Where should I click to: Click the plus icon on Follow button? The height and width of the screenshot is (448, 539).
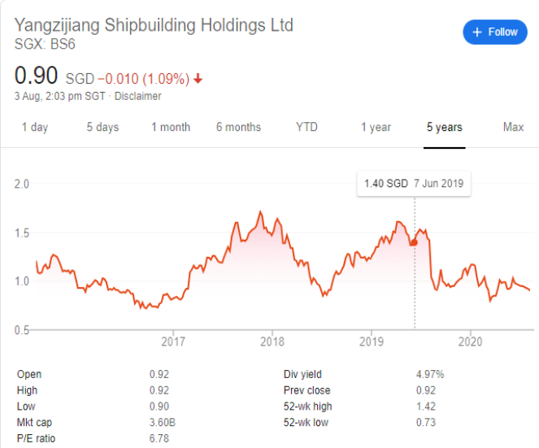(477, 33)
